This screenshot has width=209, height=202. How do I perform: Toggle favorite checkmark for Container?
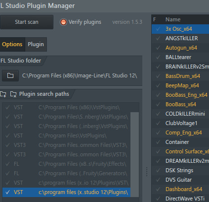click(158, 142)
